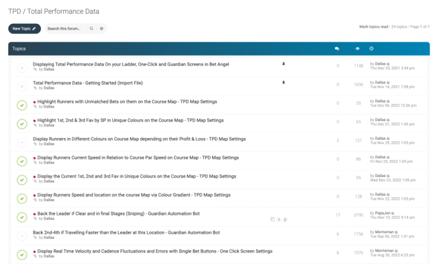The height and width of the screenshot is (264, 437).
Task: Click TPD / Total Performance Data forum title
Action: (53, 11)
